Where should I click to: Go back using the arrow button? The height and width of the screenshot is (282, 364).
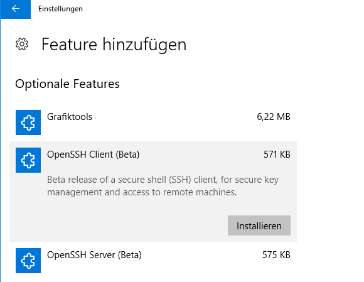pos(16,9)
